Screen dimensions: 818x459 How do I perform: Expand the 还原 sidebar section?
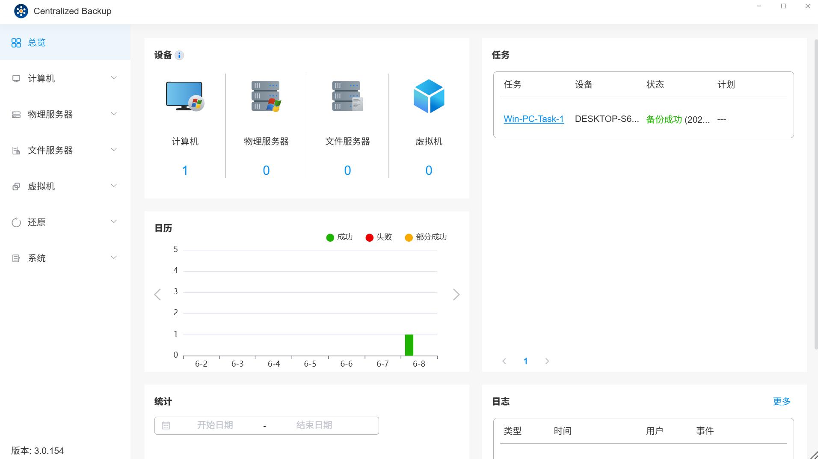(114, 222)
